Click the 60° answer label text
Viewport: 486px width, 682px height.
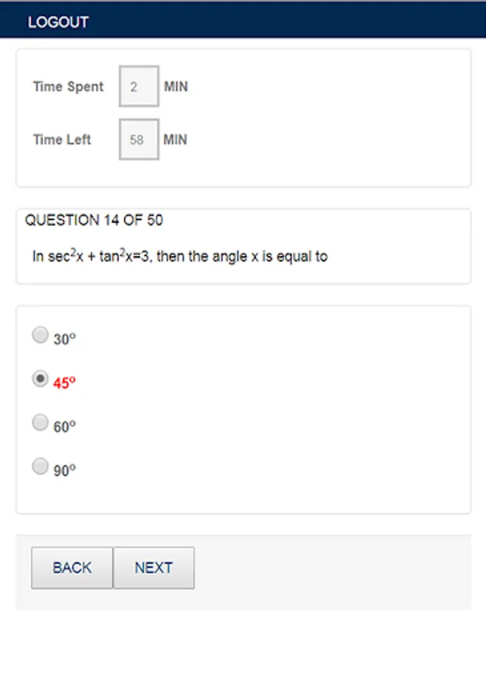64,427
